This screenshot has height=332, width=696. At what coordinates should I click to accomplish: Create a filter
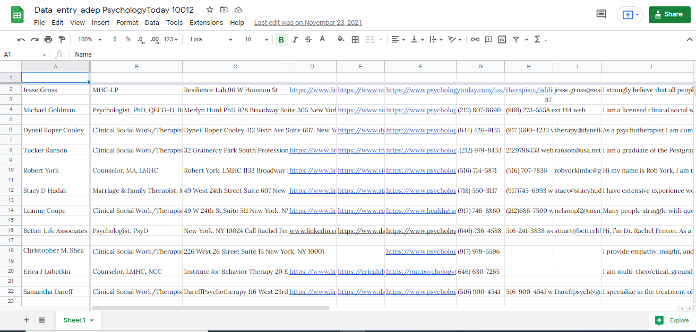pyautogui.click(x=515, y=39)
